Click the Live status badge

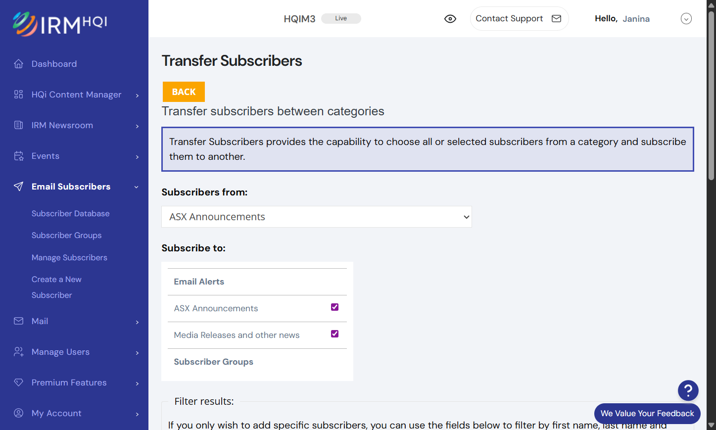point(341,18)
